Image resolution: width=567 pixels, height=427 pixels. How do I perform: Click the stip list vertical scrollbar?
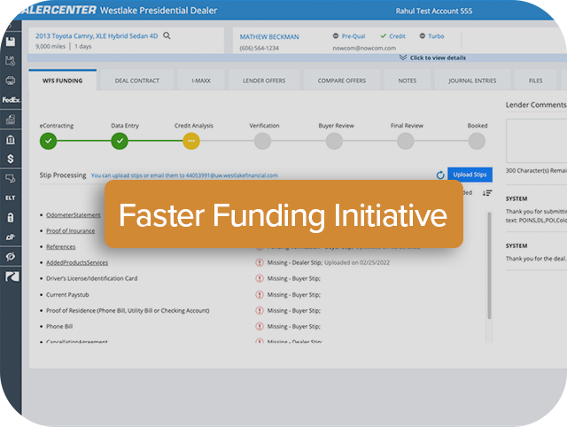click(x=489, y=265)
